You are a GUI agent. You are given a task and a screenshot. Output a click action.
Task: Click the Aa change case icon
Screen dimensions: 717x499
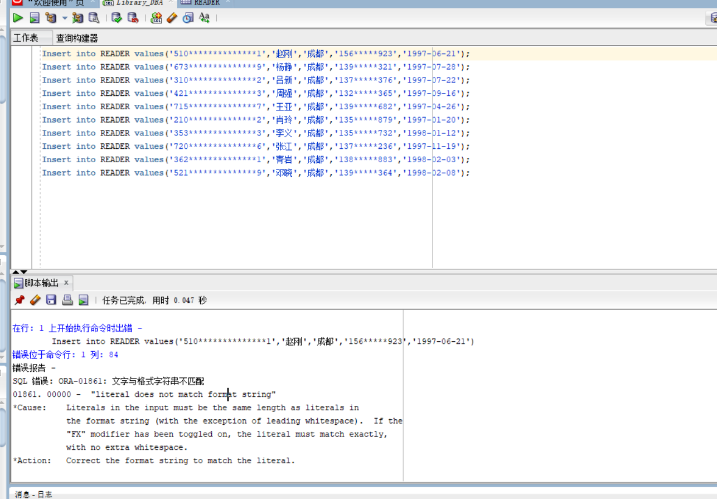tap(204, 18)
